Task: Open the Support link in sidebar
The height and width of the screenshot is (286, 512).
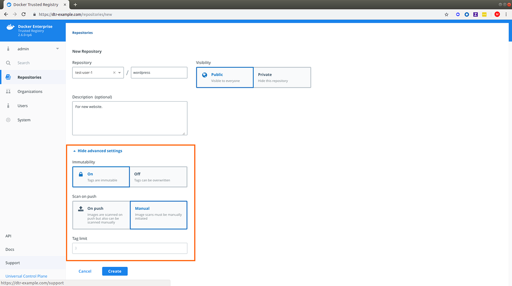Action: tap(13, 263)
